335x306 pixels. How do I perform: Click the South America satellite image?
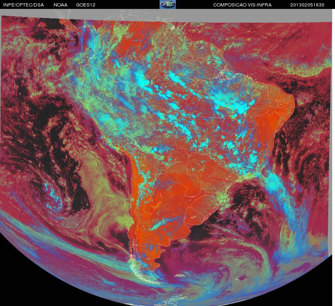[166, 157]
